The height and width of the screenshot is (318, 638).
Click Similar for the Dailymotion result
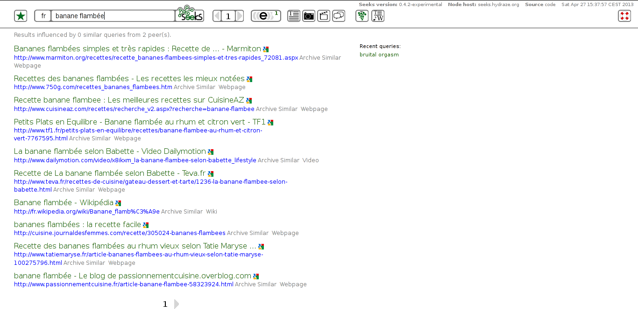tap(290, 160)
